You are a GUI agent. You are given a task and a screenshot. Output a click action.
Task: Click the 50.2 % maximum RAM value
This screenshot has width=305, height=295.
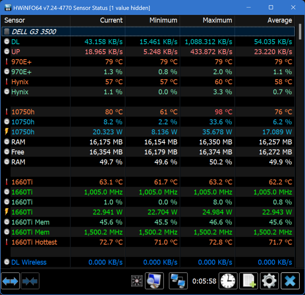221,162
